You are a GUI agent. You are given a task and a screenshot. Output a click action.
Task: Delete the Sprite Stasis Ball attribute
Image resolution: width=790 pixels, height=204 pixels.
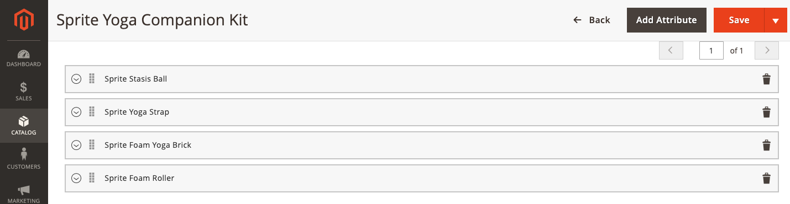(x=766, y=79)
